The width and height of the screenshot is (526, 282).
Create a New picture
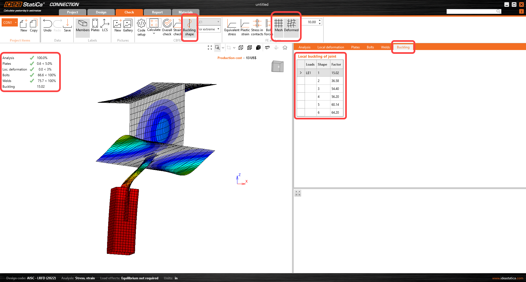tap(118, 26)
